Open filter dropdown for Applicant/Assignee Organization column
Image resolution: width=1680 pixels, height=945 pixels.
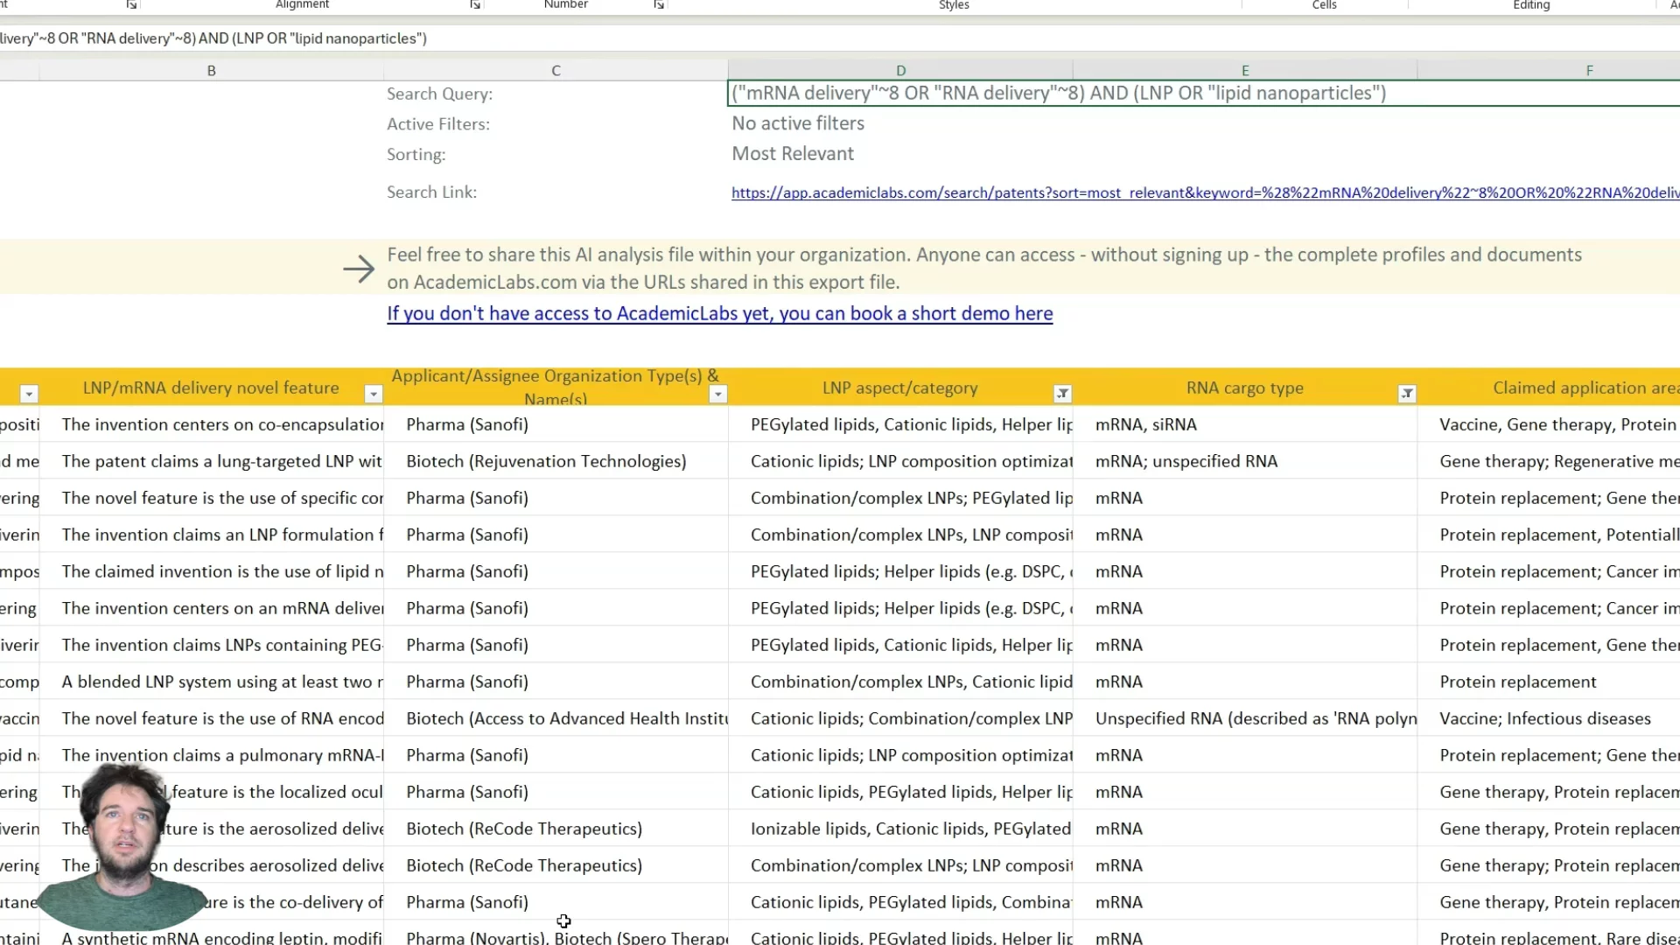717,395
